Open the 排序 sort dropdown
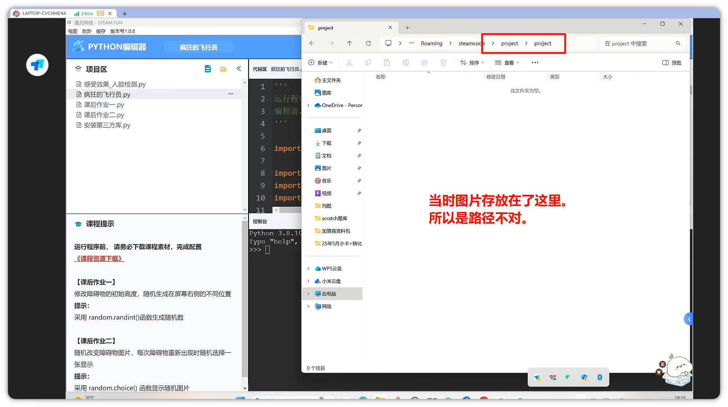Screen dimensions: 728x407 coord(472,63)
